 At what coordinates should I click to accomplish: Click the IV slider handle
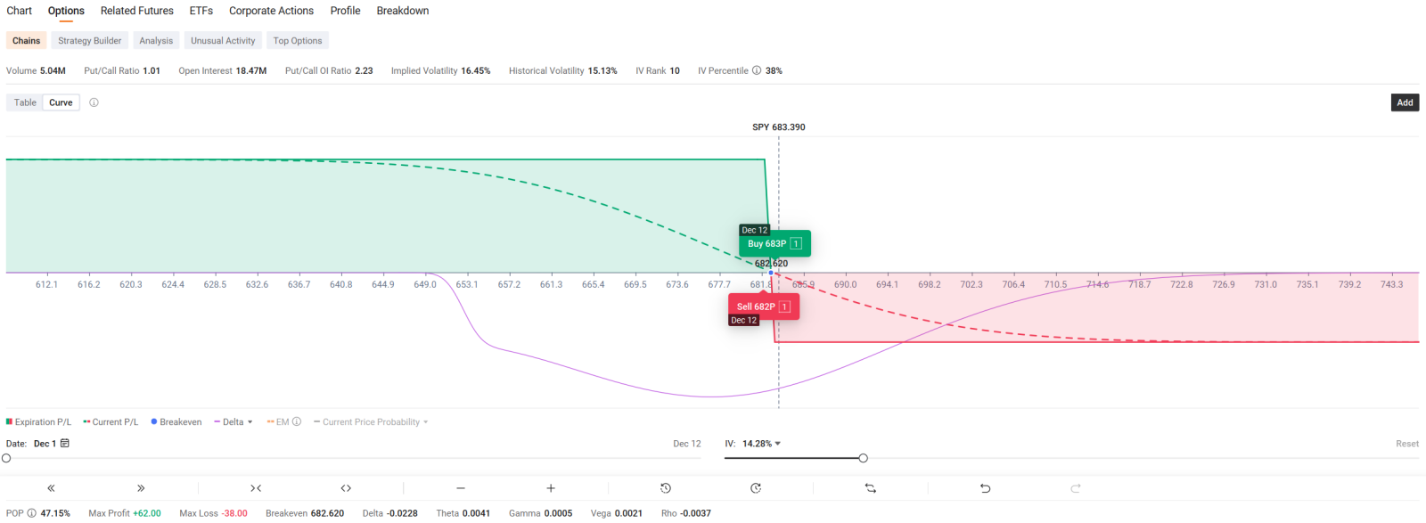[x=863, y=458]
